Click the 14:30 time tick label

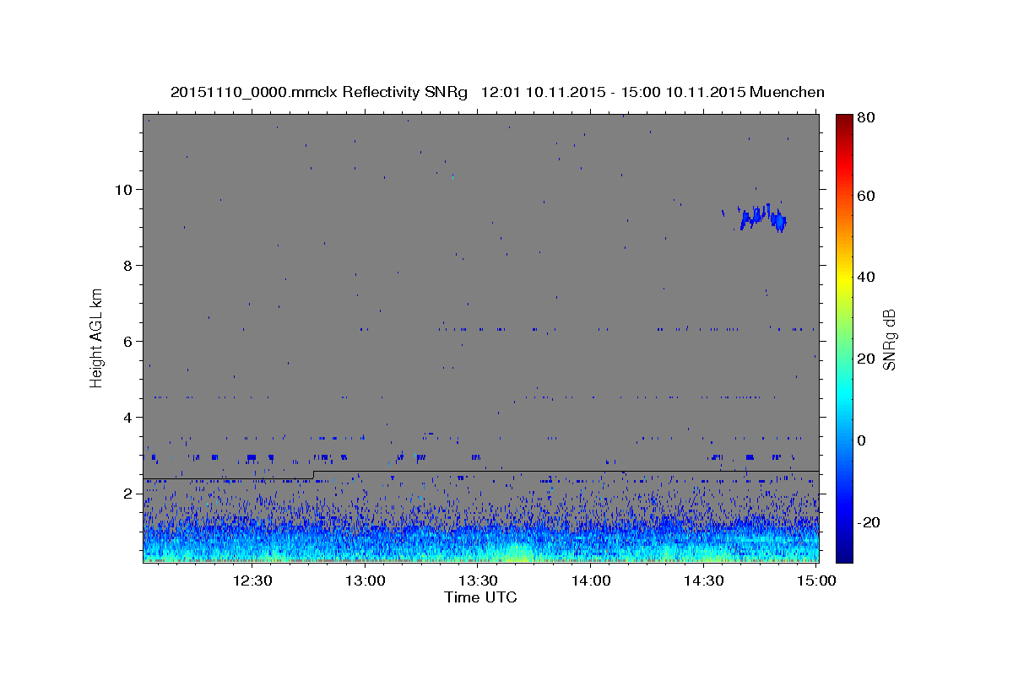point(703,581)
